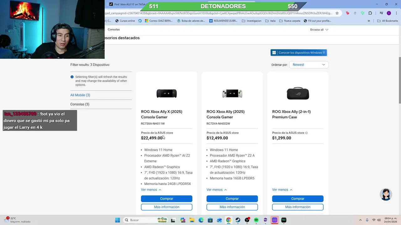This screenshot has width=401, height=225.
Task: Open the weather widget showing 22°C
Action: coord(17,220)
